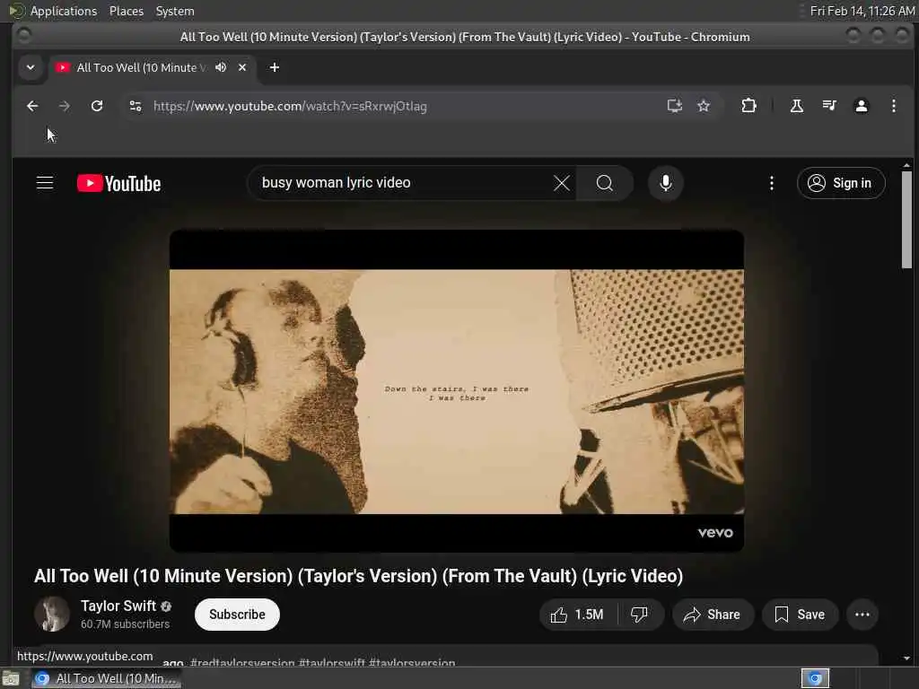Go to YouTube home via logo
The width and height of the screenshot is (919, 689).
pos(119,183)
